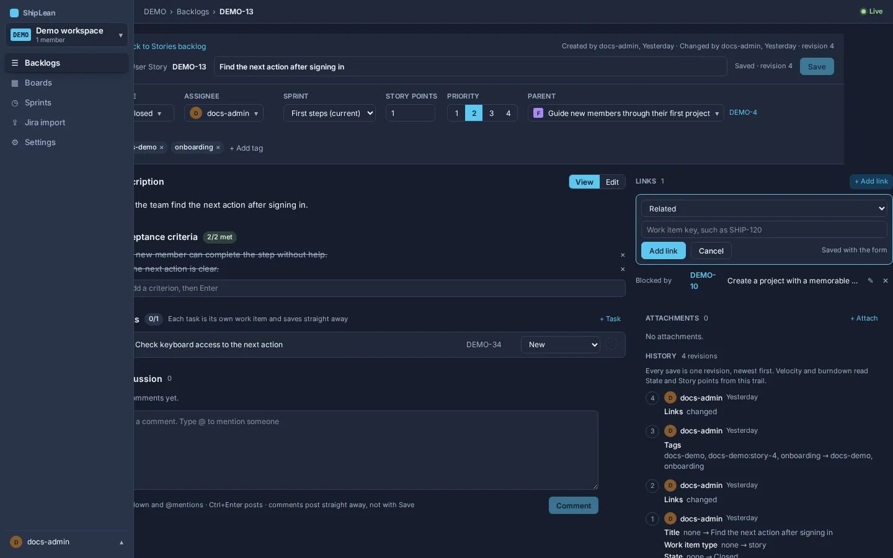Click revision 1 number badge in history
893x558 pixels.
652,519
